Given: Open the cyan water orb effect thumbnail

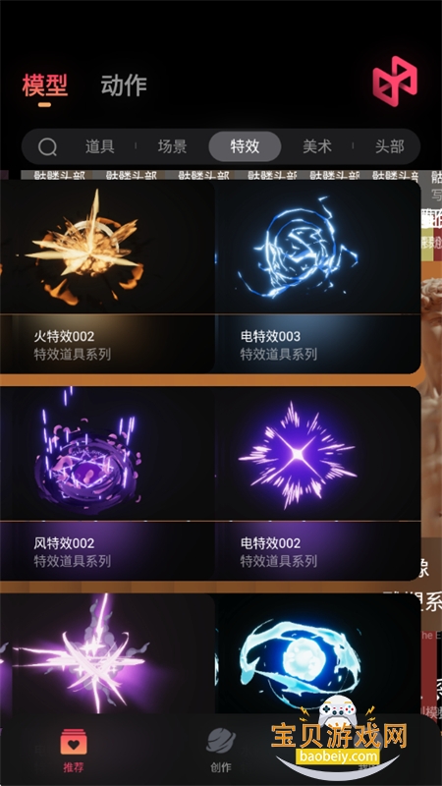Looking at the screenshot, I should pos(317,654).
